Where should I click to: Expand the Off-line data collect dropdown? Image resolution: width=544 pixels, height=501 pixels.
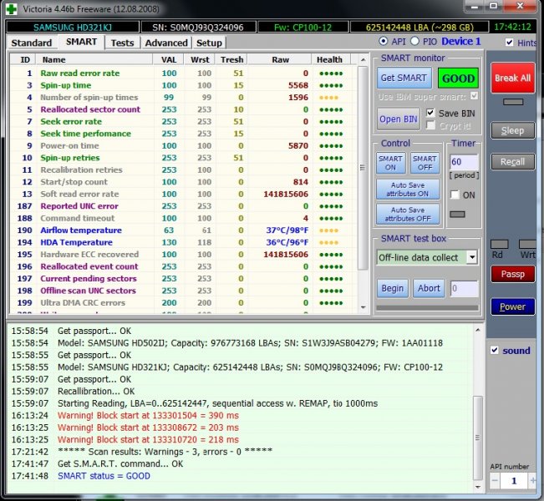471,257
